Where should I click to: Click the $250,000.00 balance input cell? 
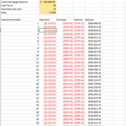tap(48, 2)
